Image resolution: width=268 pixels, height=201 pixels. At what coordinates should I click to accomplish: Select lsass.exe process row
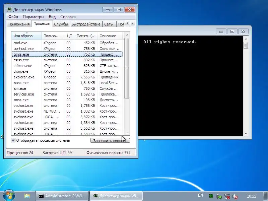click(x=67, y=83)
